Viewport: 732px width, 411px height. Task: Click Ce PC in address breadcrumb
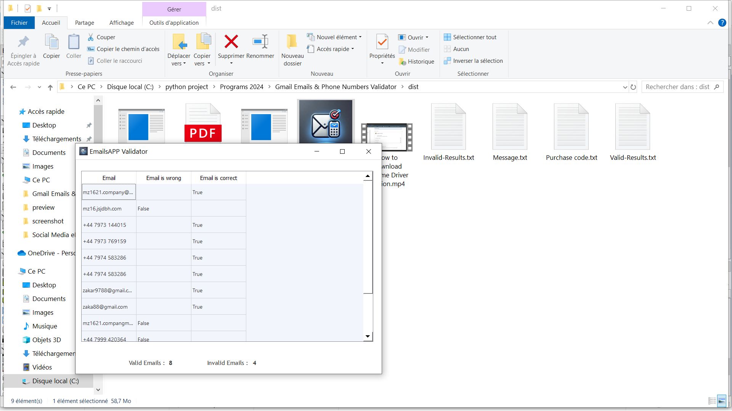click(87, 87)
